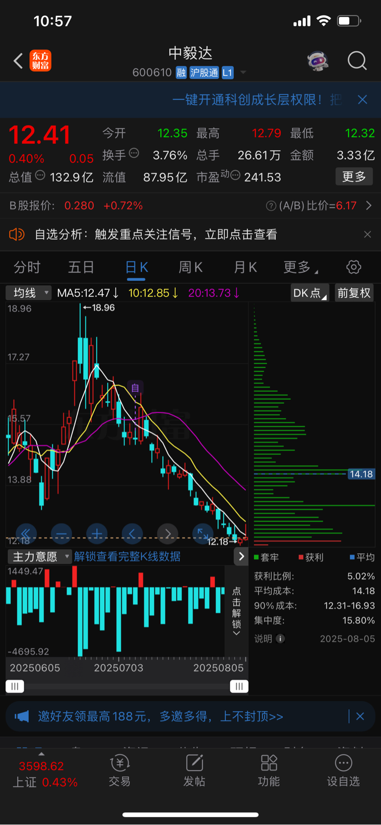Tap the 更多 quote details button

354,177
